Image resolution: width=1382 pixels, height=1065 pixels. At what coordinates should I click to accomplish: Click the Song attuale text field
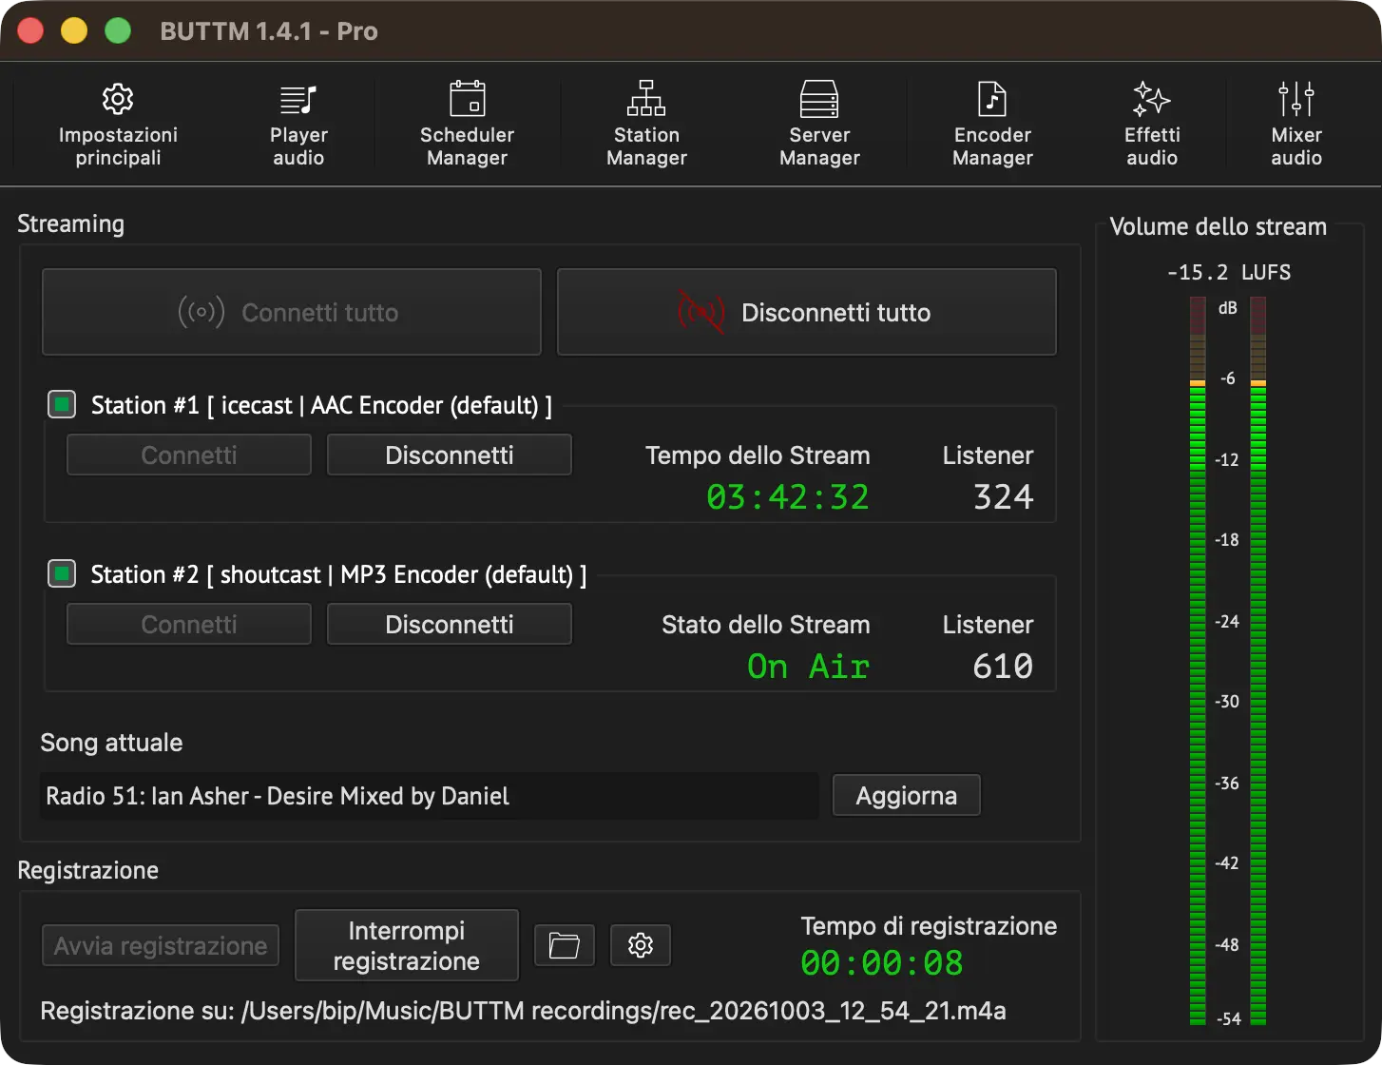430,796
